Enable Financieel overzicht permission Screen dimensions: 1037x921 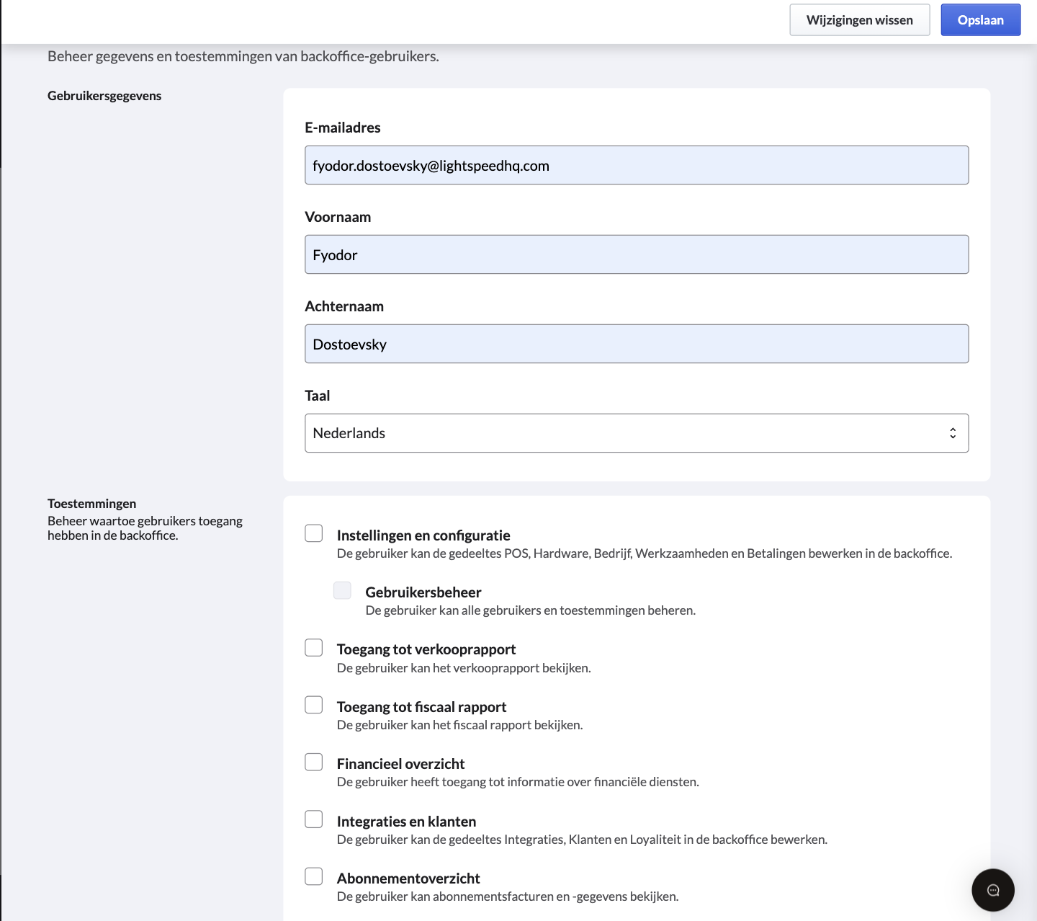[x=313, y=762]
